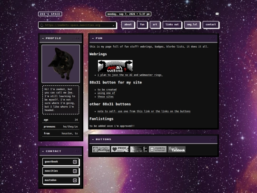Open the guestbook contact button
This screenshot has height=193, width=257.
click(x=61, y=162)
